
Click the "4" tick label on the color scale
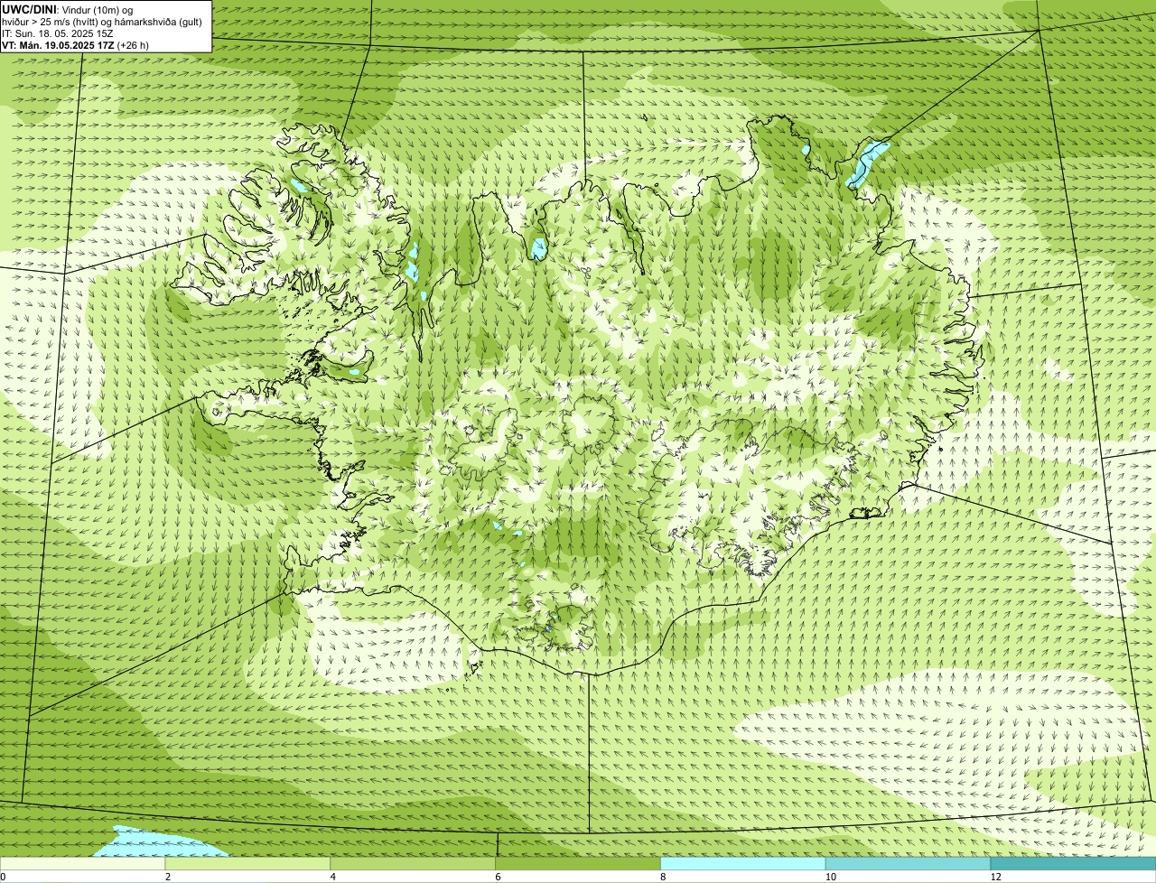tap(333, 877)
